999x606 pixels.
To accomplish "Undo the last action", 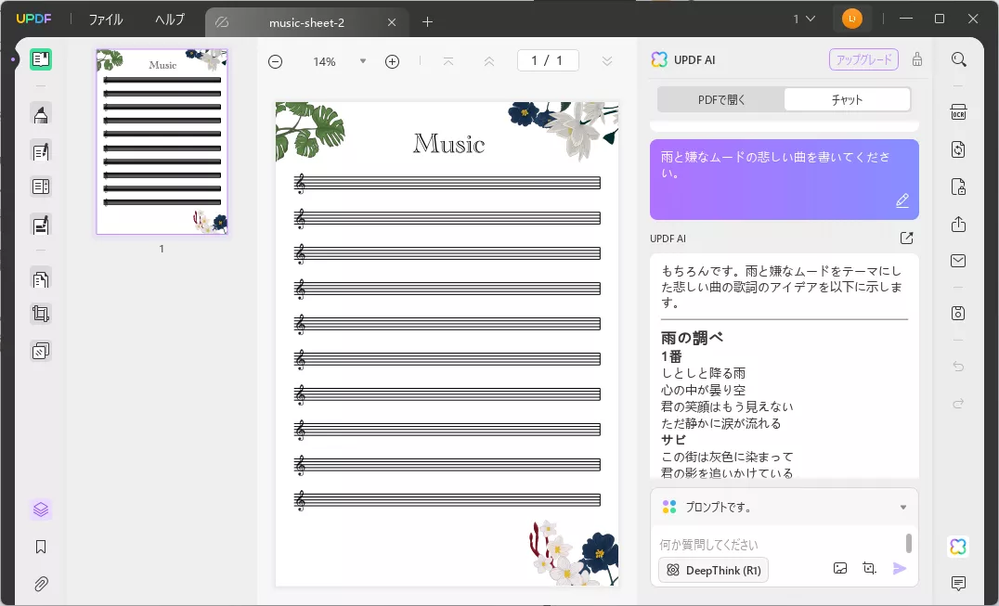I will tap(959, 366).
